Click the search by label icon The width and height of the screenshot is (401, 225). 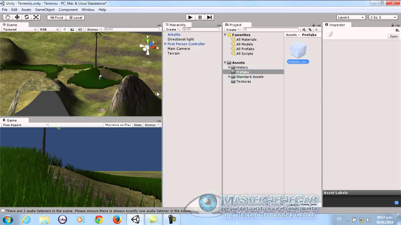(310, 30)
